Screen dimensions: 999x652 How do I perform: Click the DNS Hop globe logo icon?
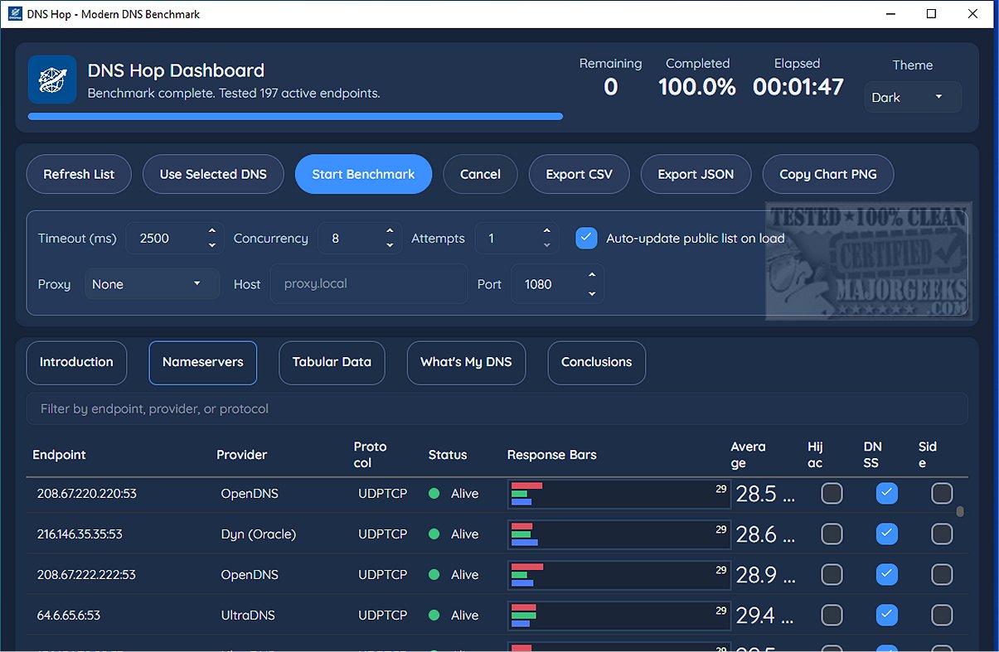(52, 80)
